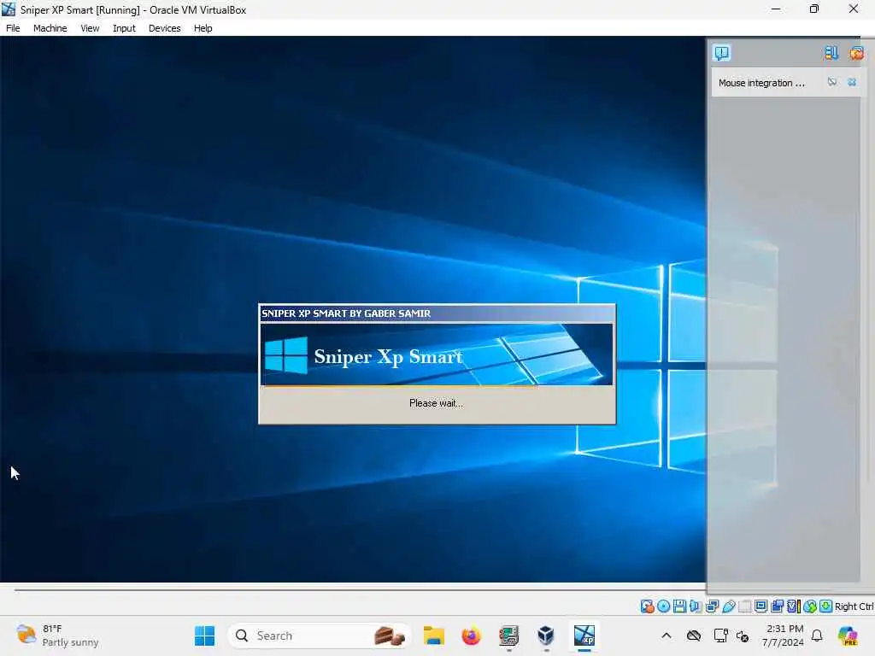Click the muted volume tray icon

(x=743, y=635)
